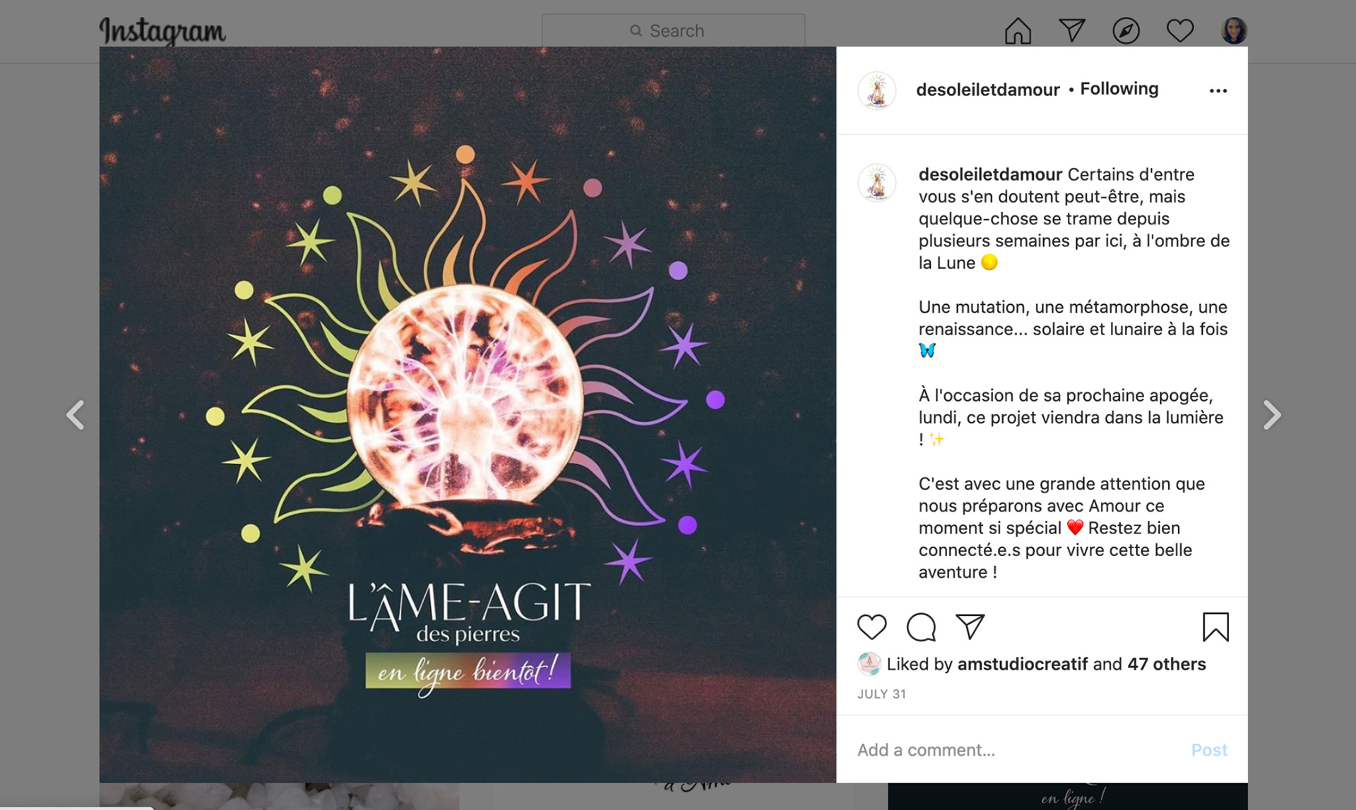
Task: Open direct messages paper plane in header
Action: (x=1071, y=30)
